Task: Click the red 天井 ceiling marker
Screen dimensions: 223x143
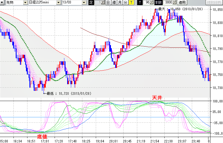Action: pos(157,98)
